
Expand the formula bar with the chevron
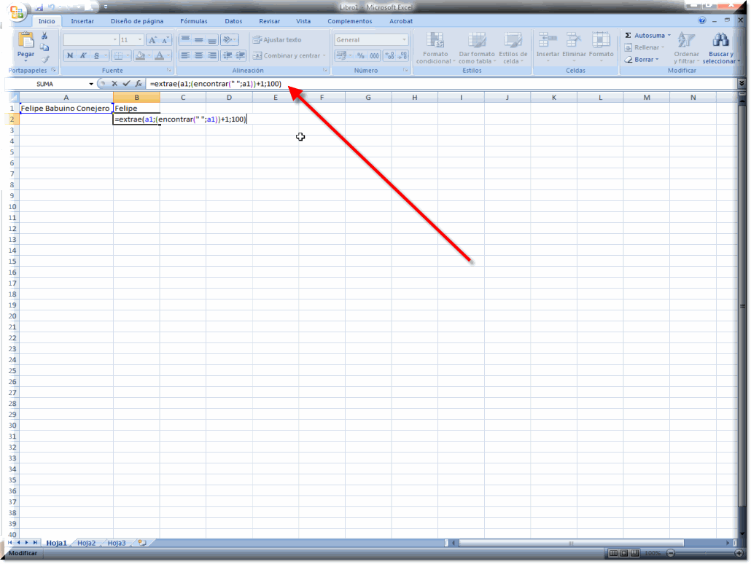(x=742, y=84)
